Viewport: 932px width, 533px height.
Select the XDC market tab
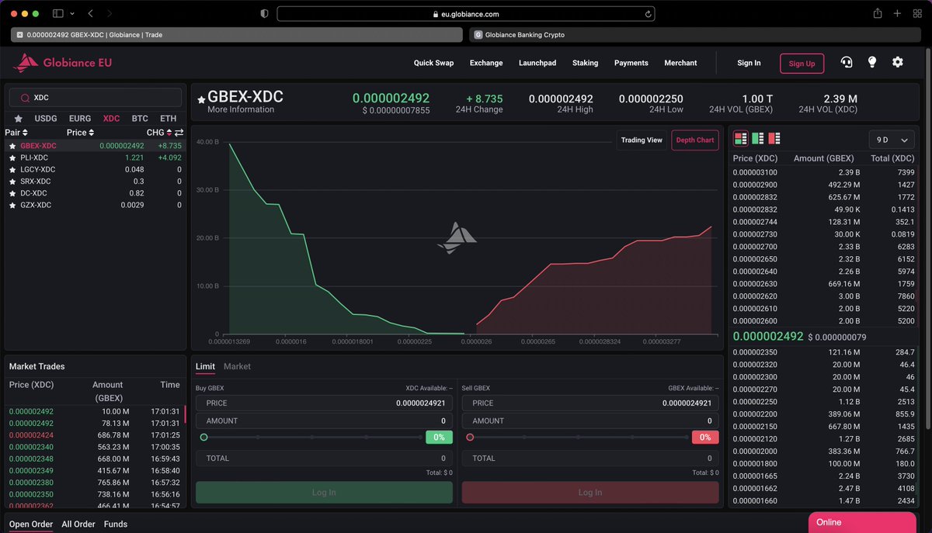[x=111, y=119]
